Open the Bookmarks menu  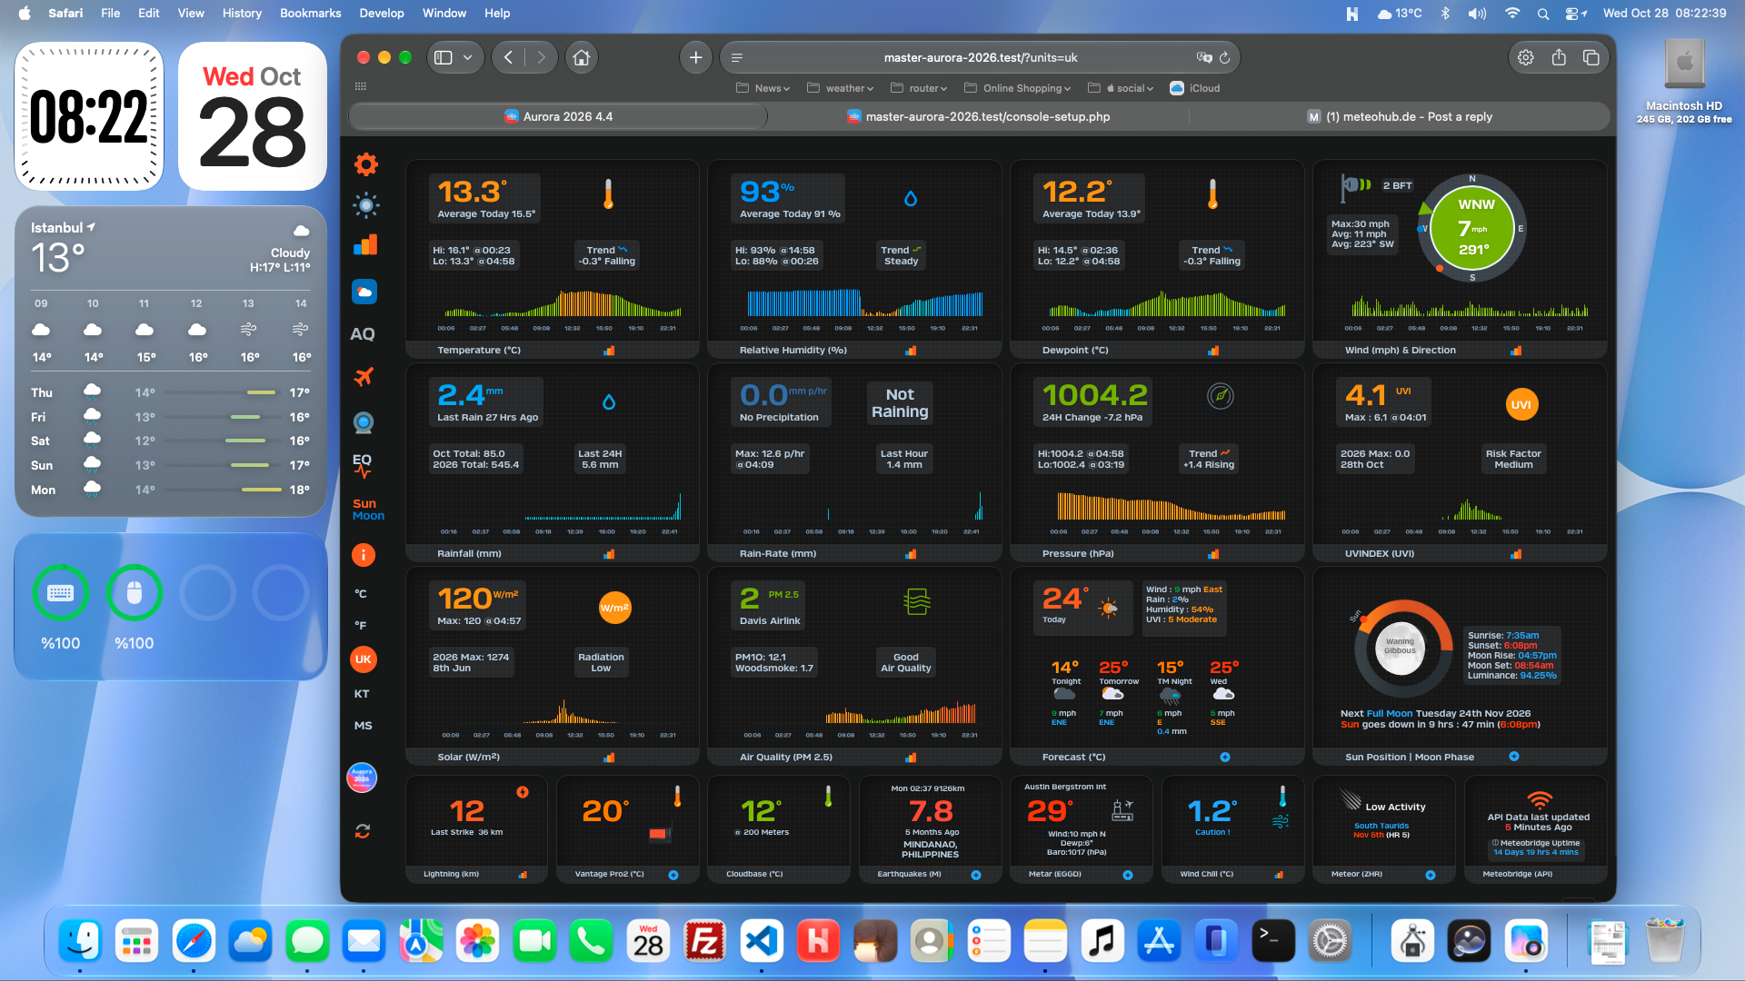pyautogui.click(x=310, y=13)
